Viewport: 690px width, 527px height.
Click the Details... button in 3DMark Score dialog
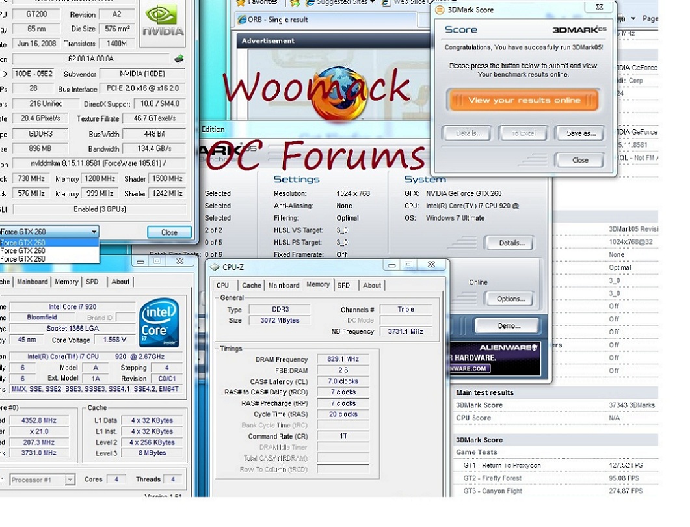point(468,133)
